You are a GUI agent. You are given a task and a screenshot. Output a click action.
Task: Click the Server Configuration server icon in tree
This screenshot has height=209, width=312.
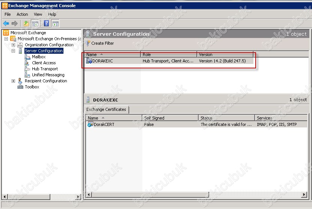pos(20,51)
